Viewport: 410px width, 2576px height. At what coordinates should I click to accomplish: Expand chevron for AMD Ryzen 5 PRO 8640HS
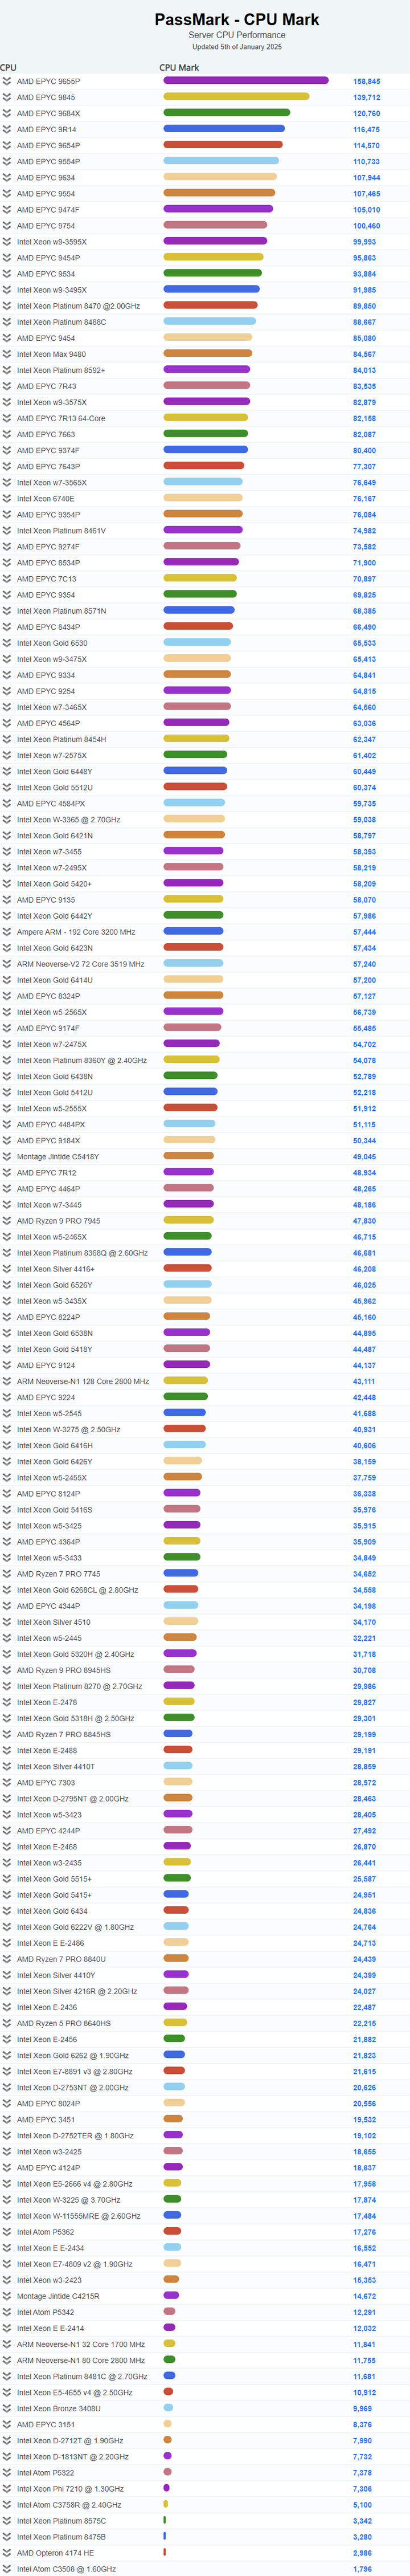pos(7,2024)
